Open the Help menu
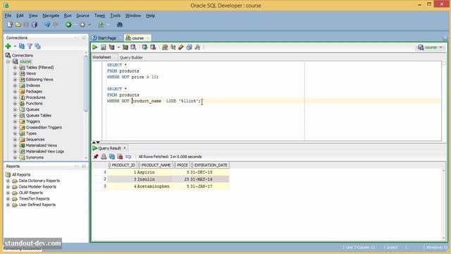This screenshot has height=254, width=451. pyautogui.click(x=150, y=16)
